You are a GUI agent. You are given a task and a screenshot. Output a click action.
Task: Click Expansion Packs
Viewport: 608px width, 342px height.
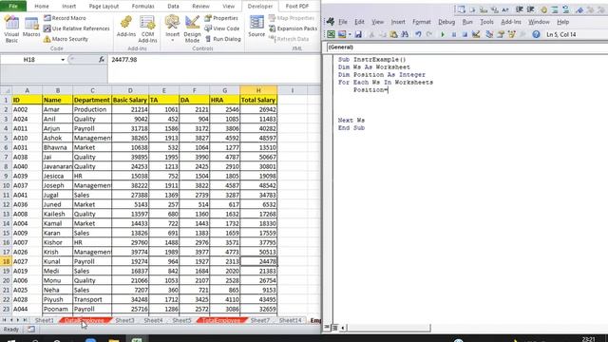click(293, 28)
